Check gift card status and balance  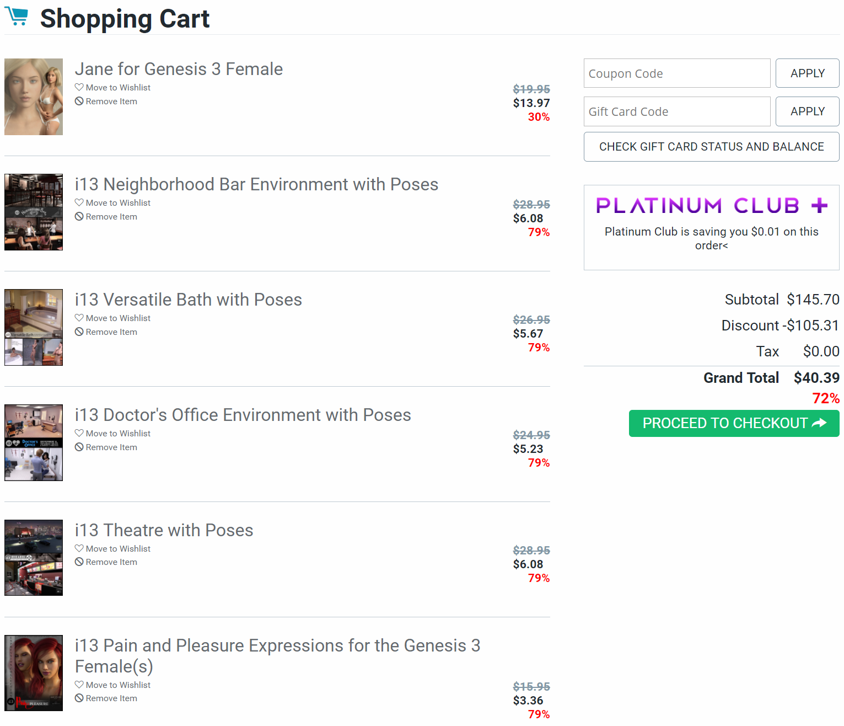tap(711, 147)
